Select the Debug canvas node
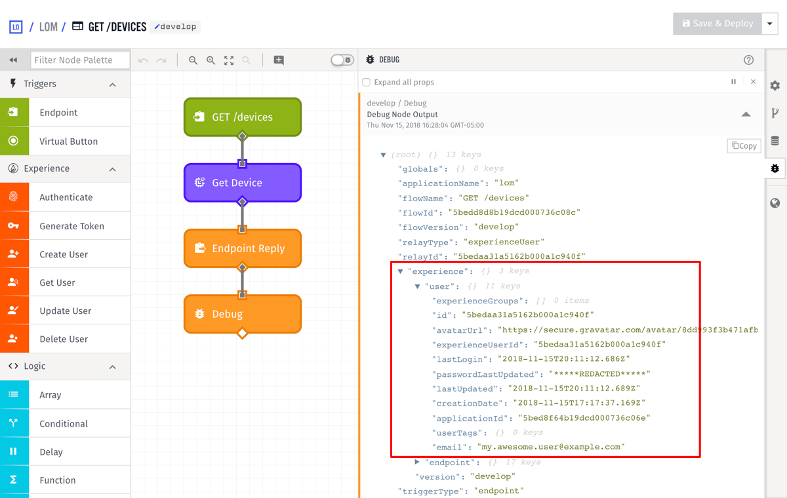The height and width of the screenshot is (498, 787). 243,314
